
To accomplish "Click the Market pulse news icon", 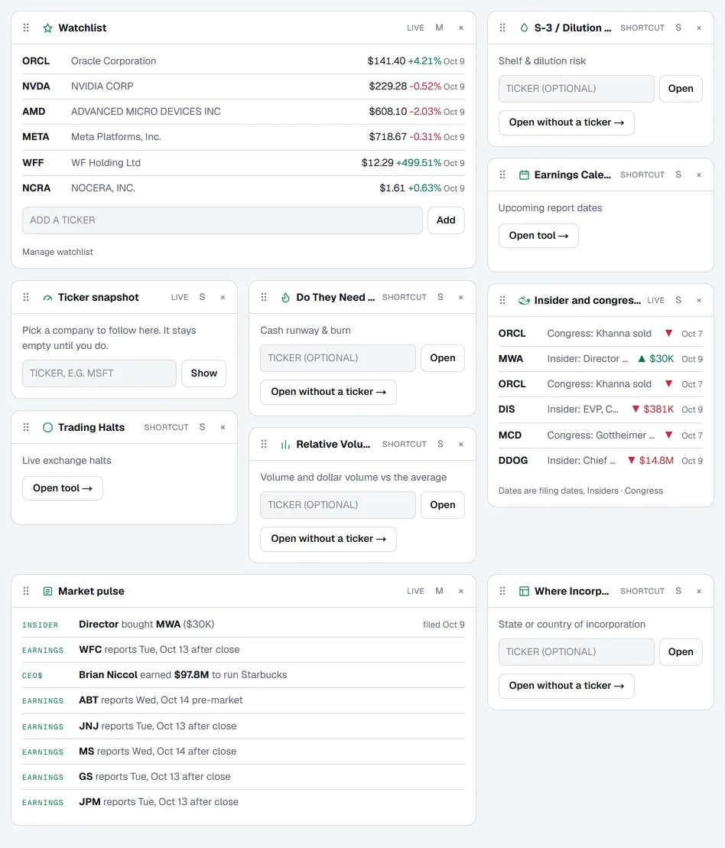I will click(47, 591).
